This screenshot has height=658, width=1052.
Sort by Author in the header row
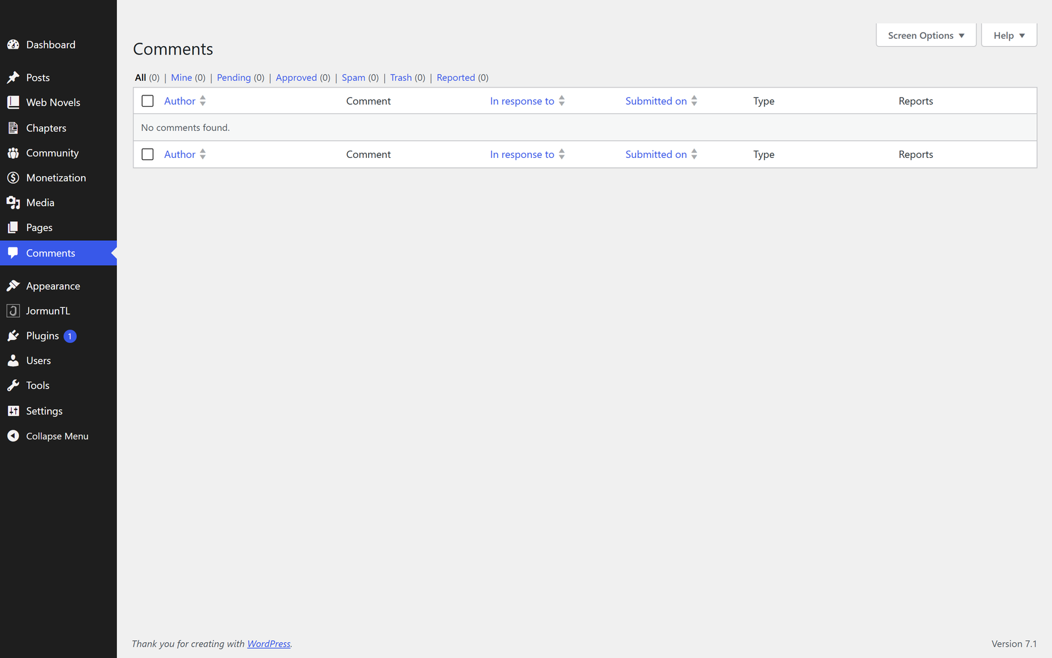(185, 101)
